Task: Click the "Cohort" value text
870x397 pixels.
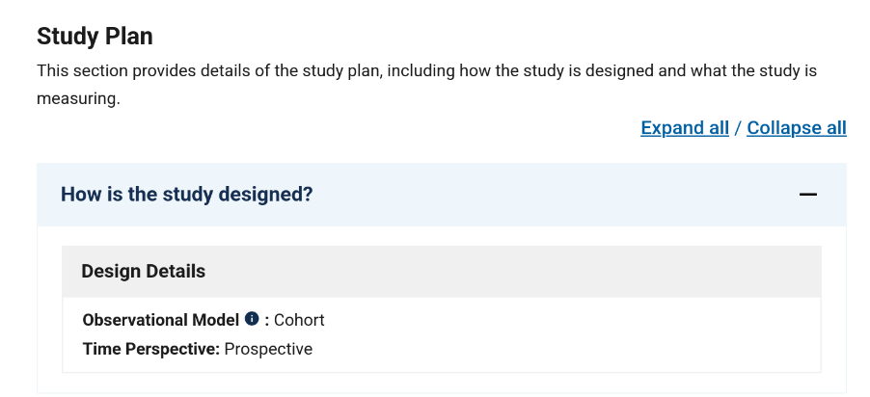Action: [x=299, y=320]
